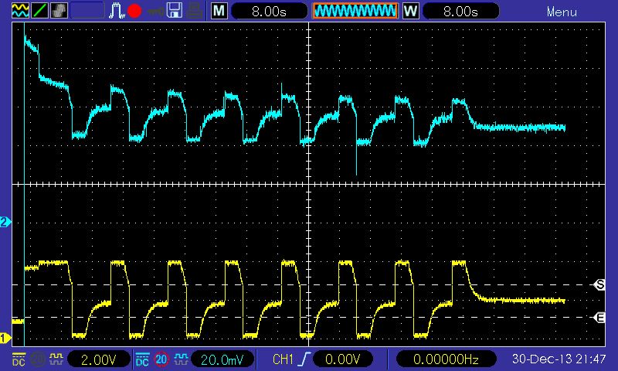Click the green line vector display icon
Viewport: 618px width, 371px height.
40,11
